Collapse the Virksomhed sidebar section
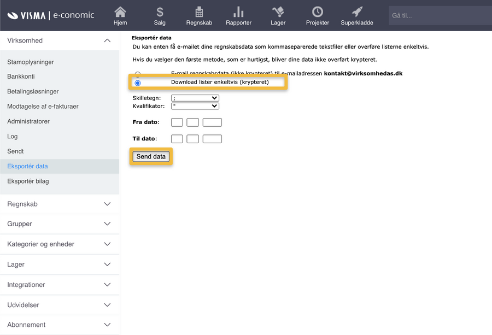This screenshot has height=335, width=492. click(107, 40)
